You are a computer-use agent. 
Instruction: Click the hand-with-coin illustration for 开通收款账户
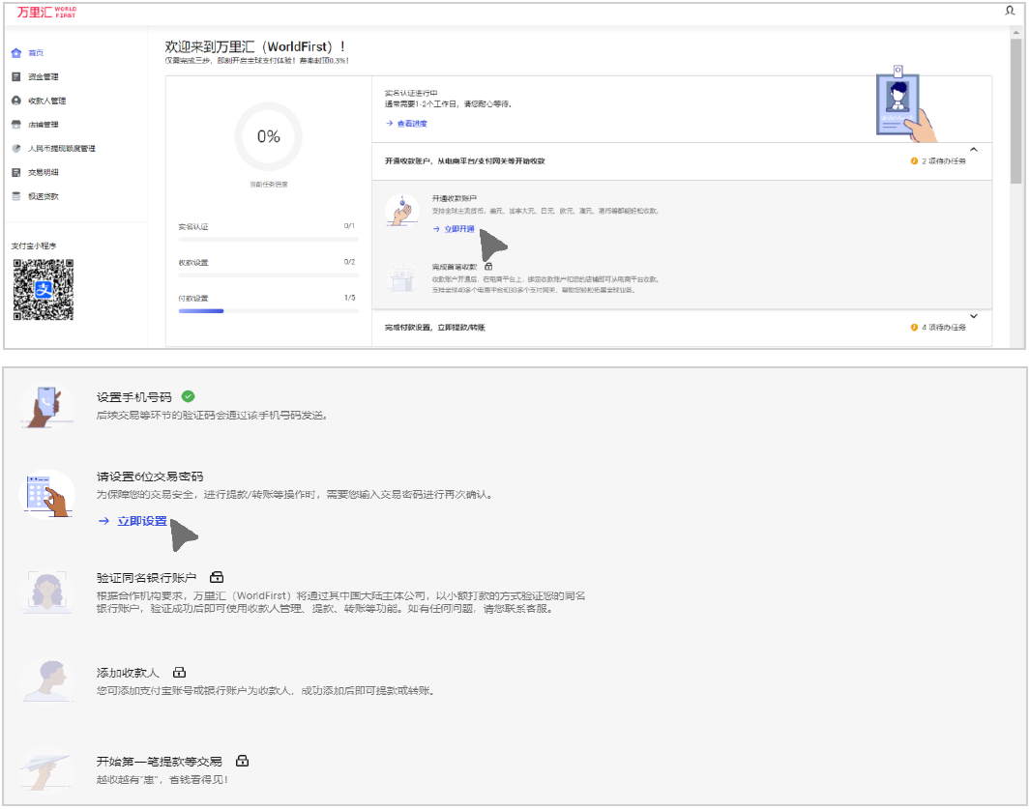point(402,211)
